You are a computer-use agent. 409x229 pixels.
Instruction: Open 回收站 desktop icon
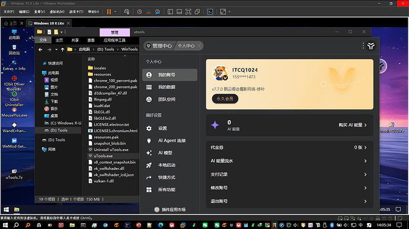pos(14,50)
